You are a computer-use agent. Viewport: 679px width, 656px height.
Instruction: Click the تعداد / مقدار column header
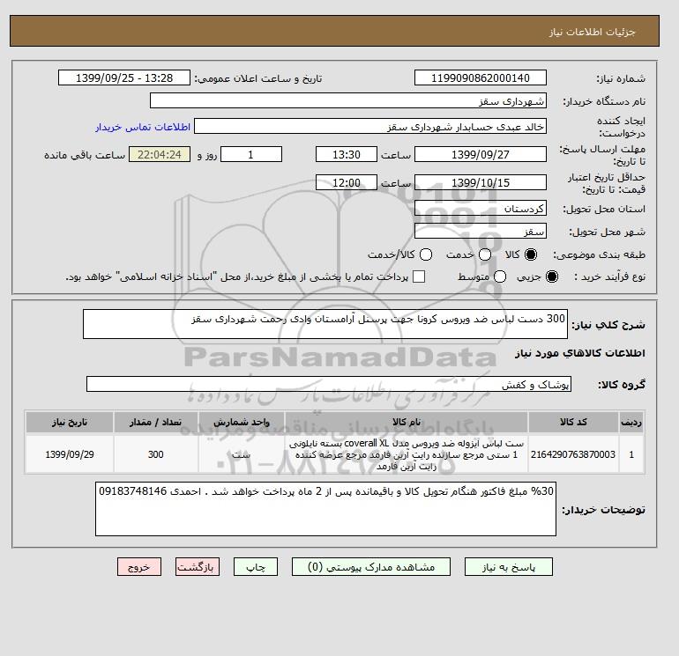point(156,422)
